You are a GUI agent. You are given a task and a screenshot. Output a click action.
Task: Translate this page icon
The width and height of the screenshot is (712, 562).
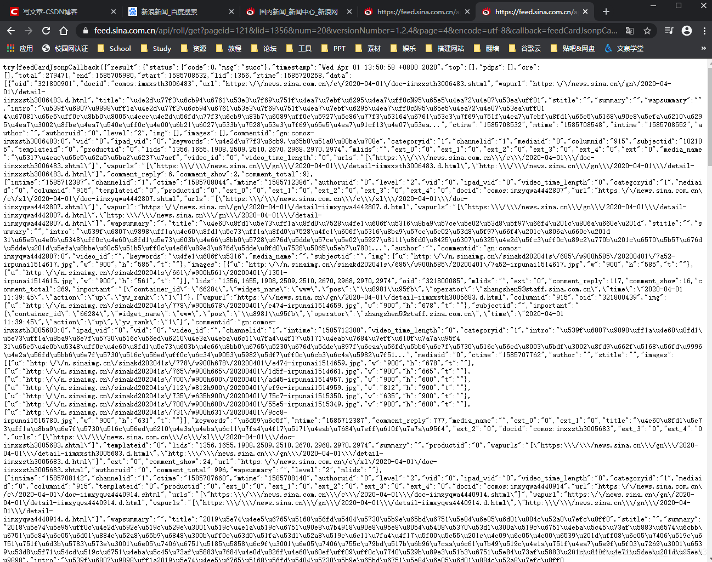(x=630, y=31)
